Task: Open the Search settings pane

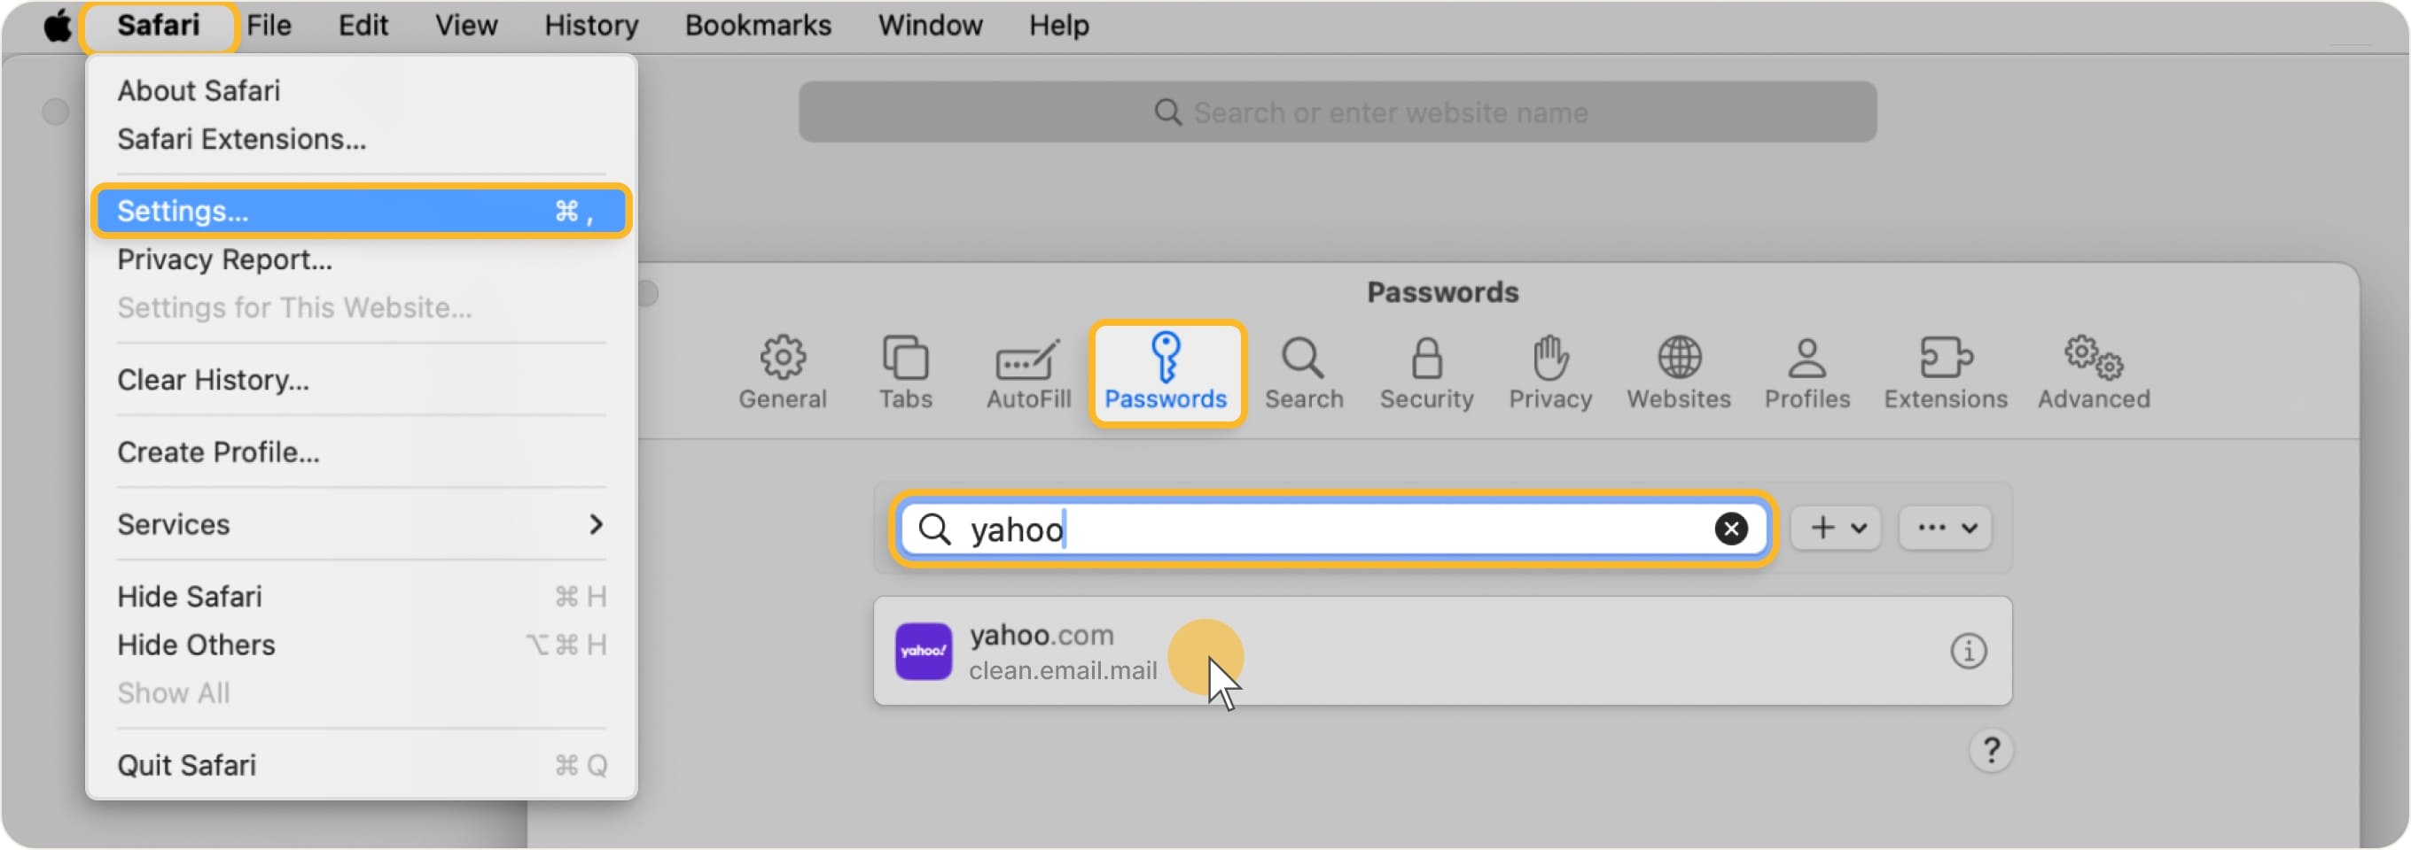Action: pyautogui.click(x=1304, y=371)
